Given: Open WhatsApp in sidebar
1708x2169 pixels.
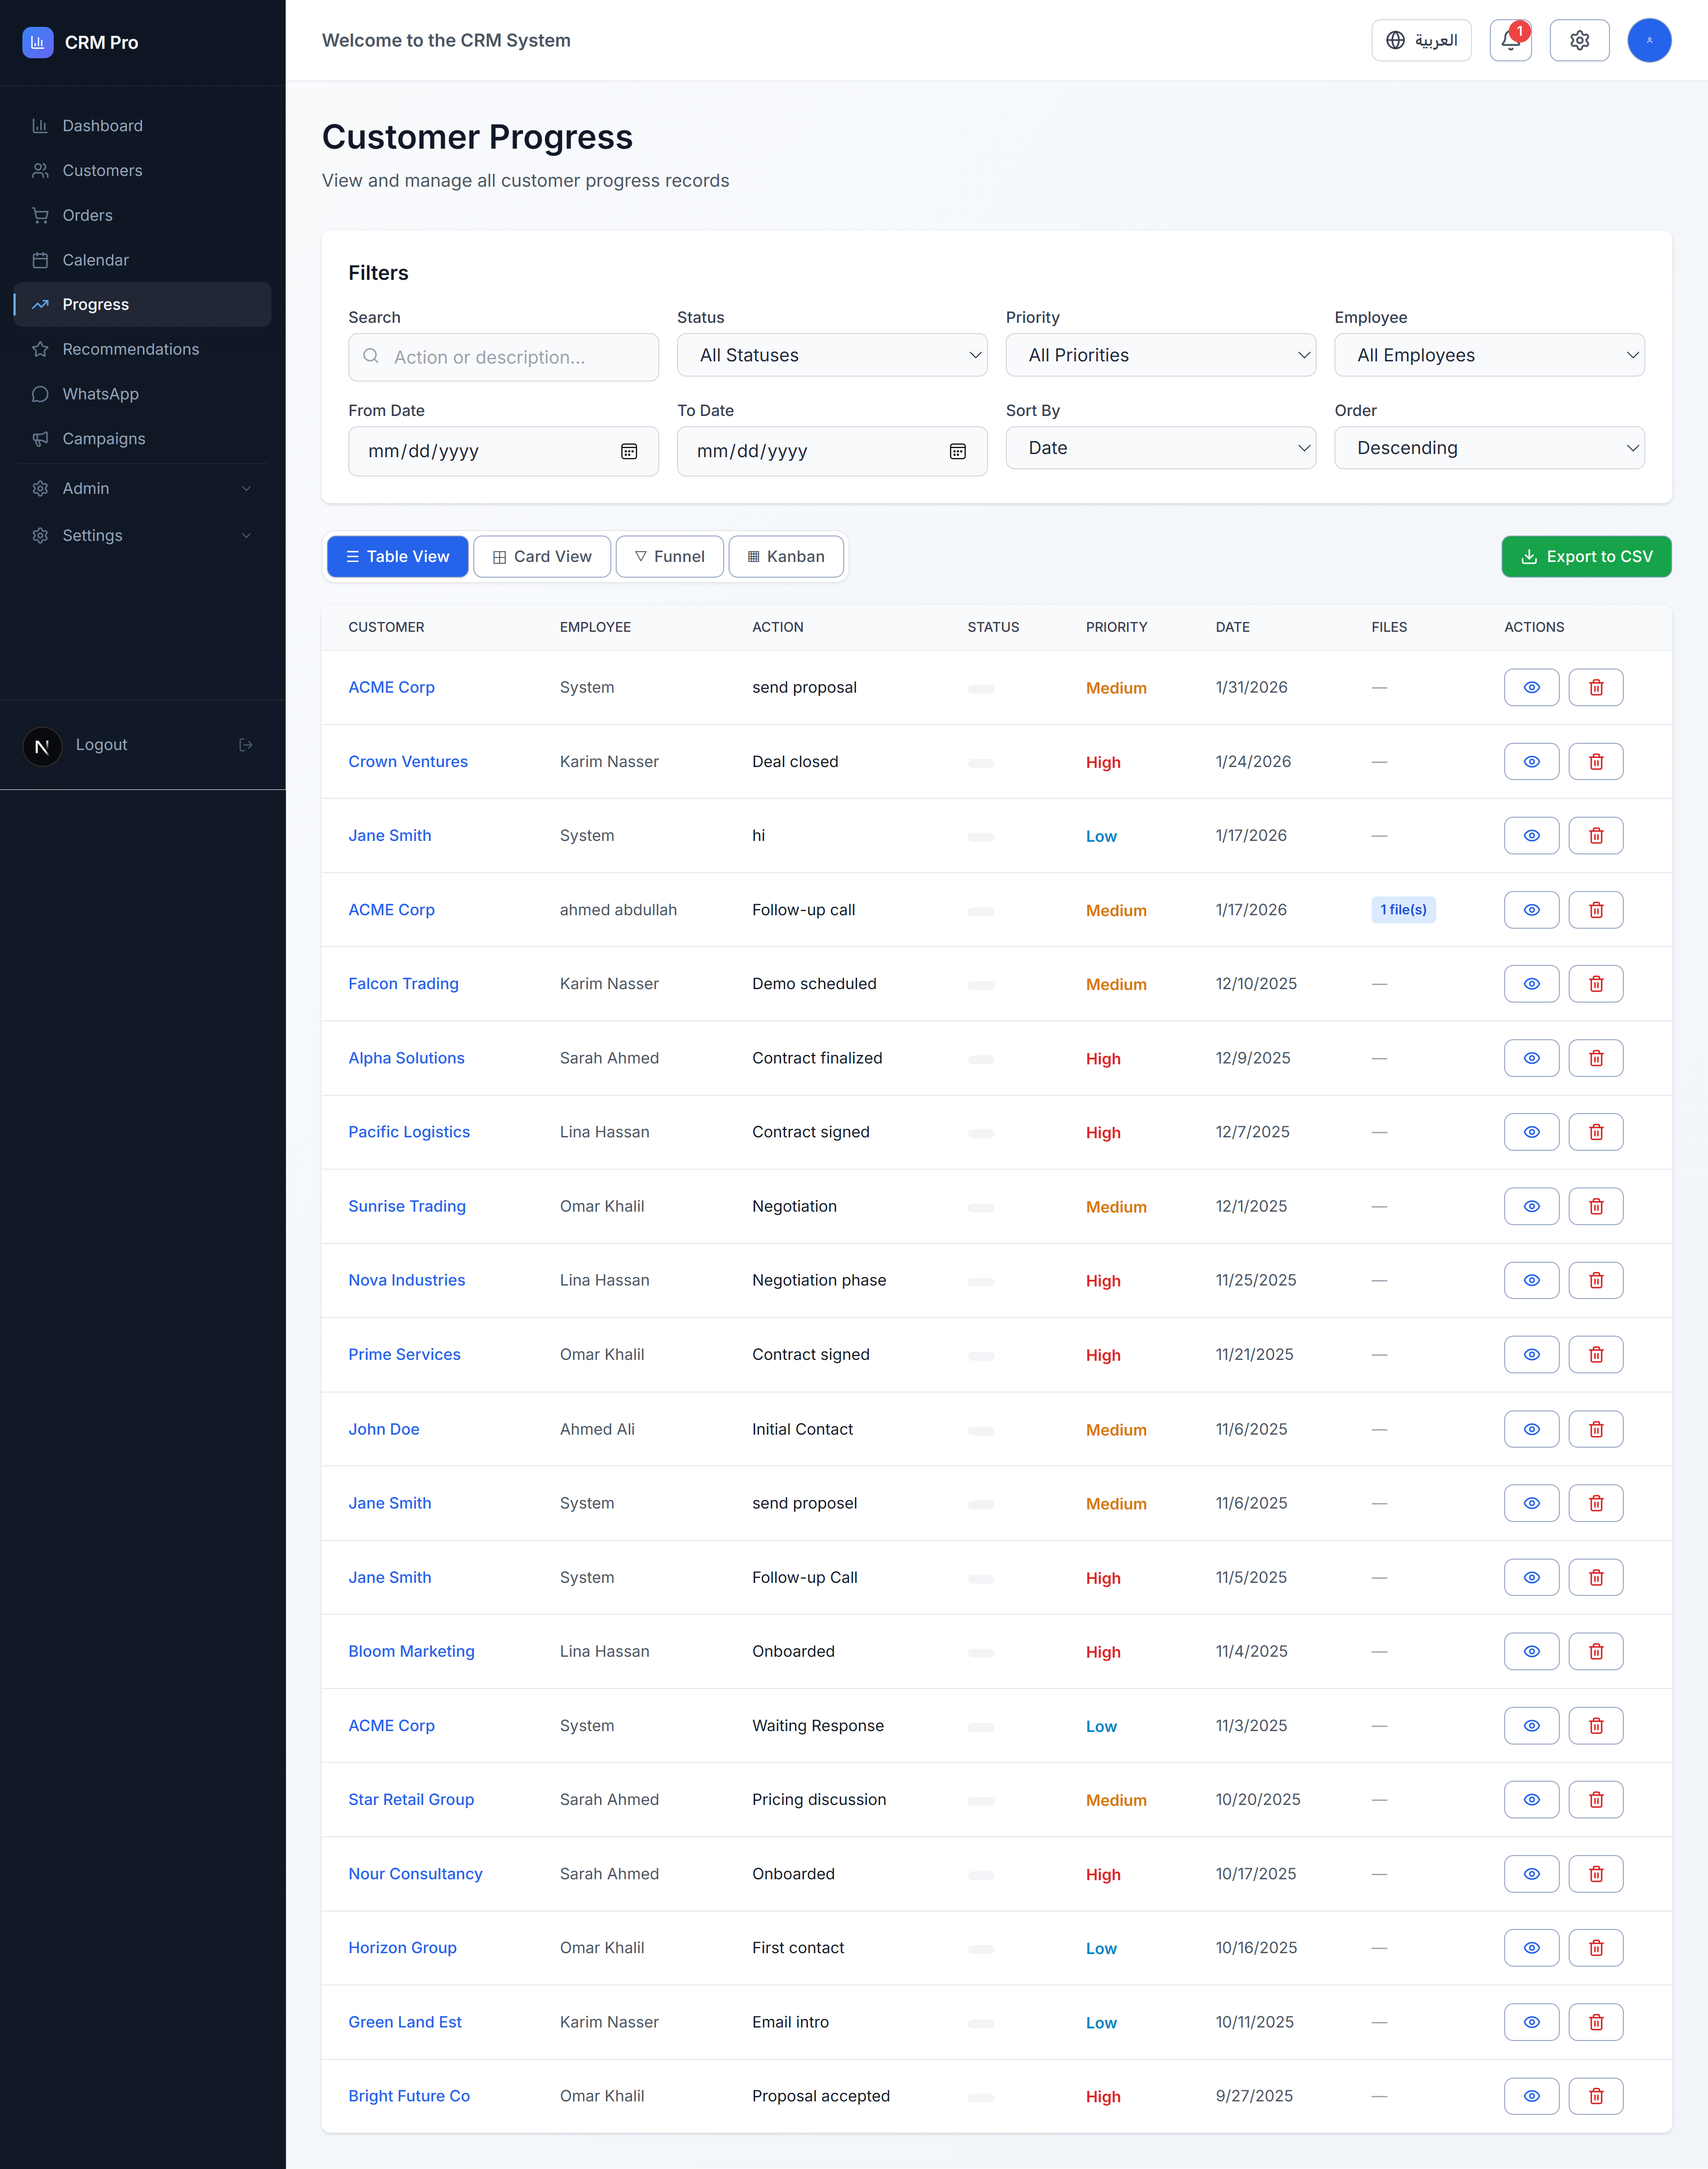Looking at the screenshot, I should click(x=142, y=394).
